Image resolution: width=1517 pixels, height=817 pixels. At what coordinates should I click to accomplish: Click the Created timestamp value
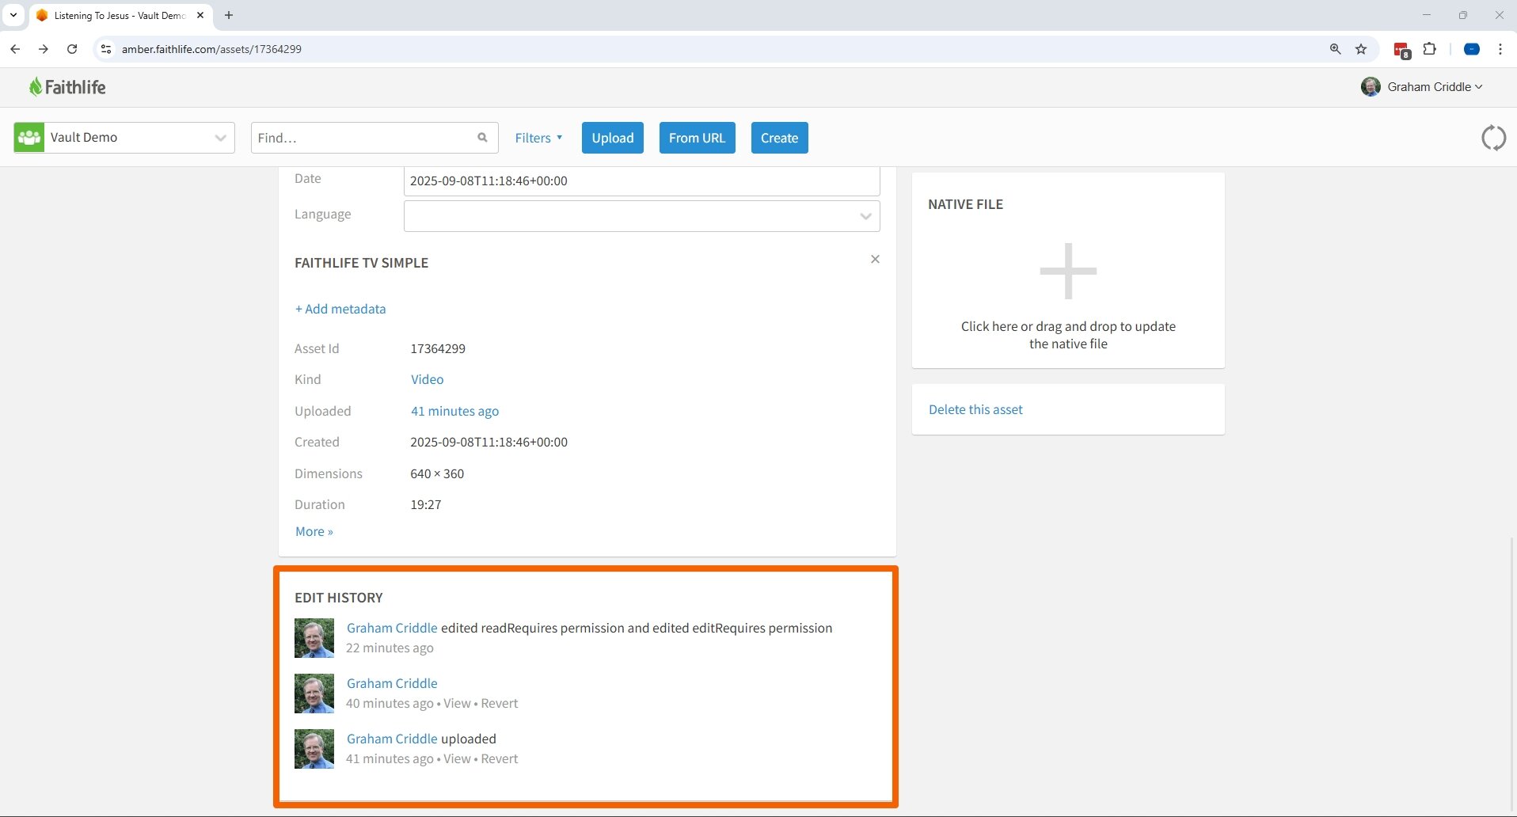pyautogui.click(x=489, y=442)
